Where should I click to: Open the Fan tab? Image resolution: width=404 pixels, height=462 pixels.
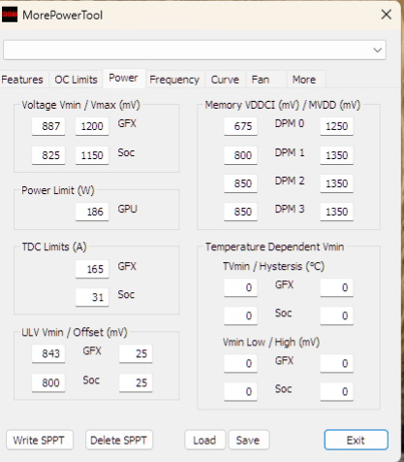coord(261,80)
